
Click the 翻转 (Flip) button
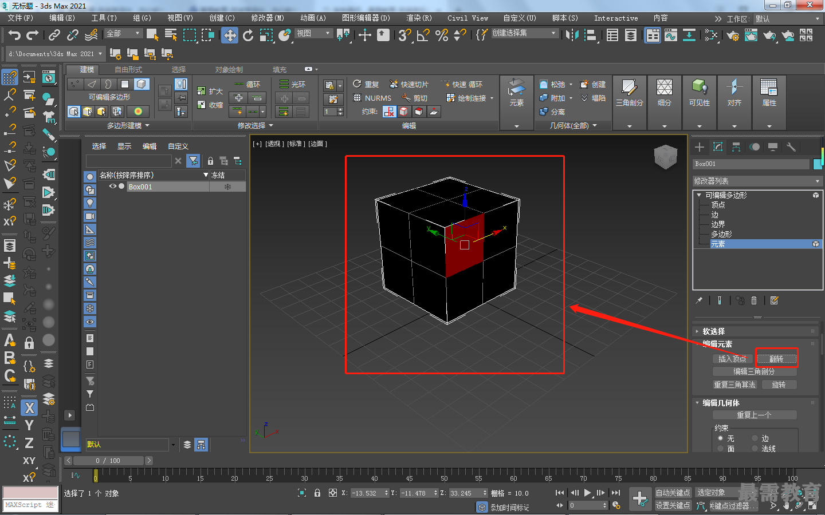(x=776, y=359)
